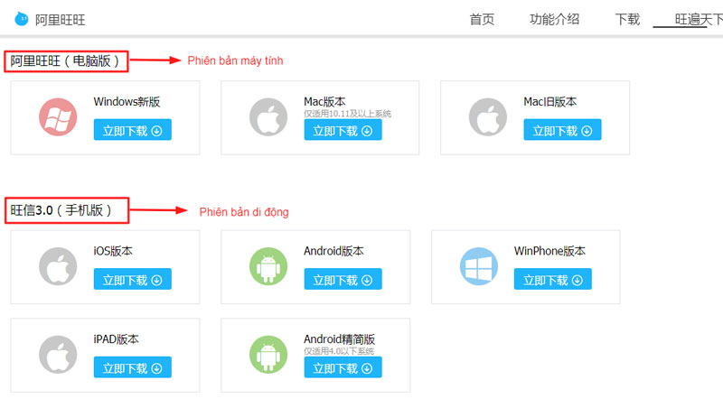
Task: Download the Android版本 app
Action: point(343,279)
